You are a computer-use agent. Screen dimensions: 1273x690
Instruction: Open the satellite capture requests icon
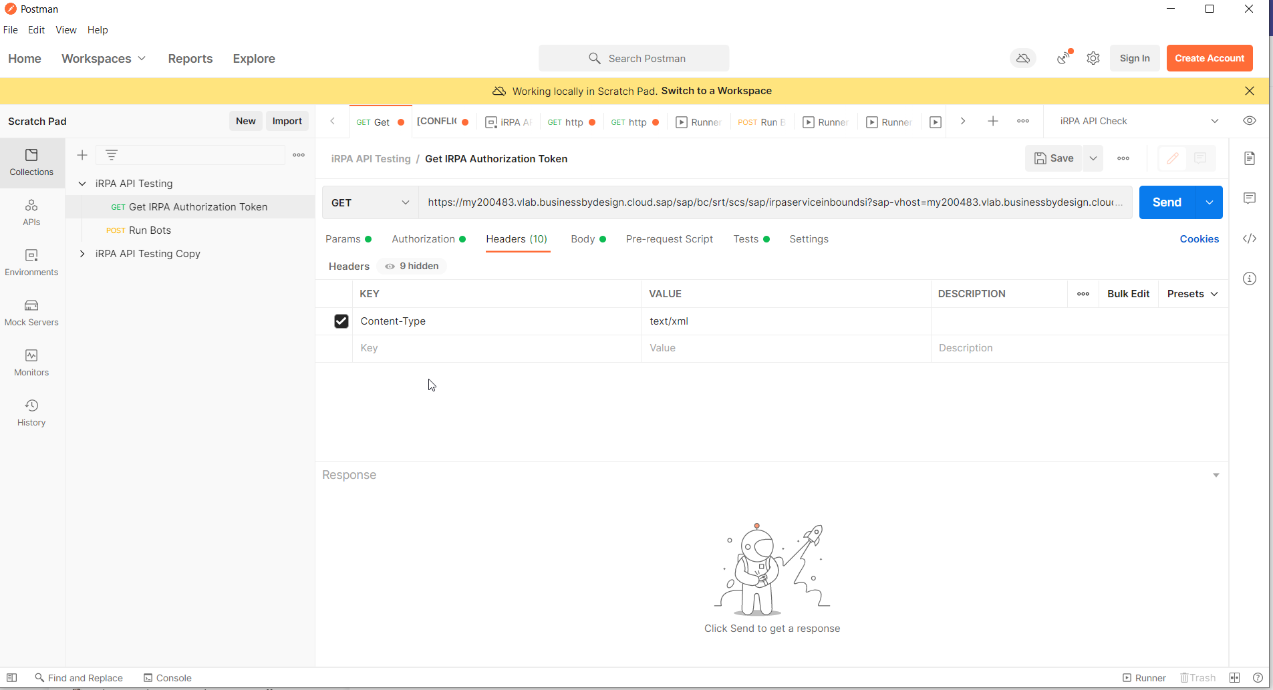click(1065, 58)
